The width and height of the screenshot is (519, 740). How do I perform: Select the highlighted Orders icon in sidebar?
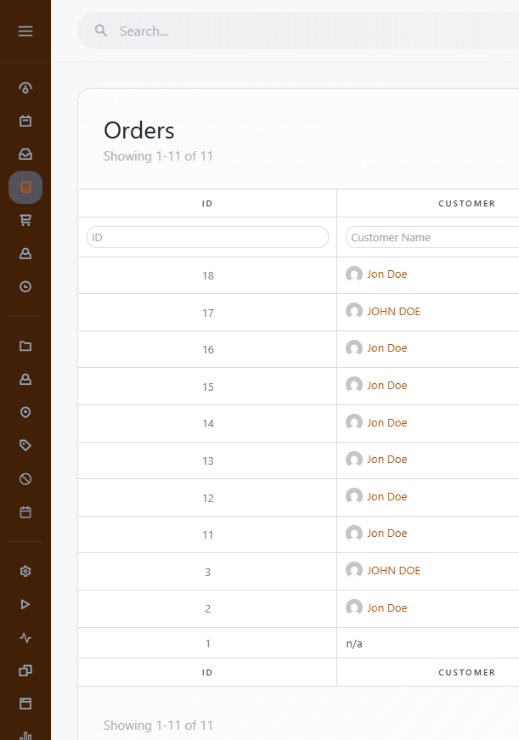pyautogui.click(x=25, y=187)
